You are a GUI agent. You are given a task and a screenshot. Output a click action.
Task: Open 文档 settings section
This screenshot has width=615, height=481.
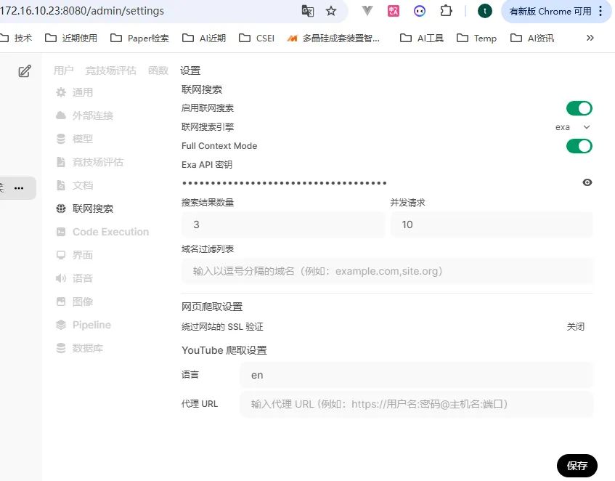pyautogui.click(x=75, y=185)
